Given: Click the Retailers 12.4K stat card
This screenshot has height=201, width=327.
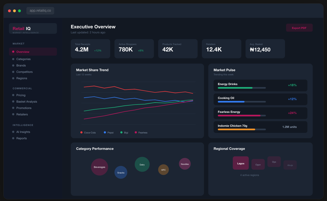Looking at the screenshot, I should 221,49.
